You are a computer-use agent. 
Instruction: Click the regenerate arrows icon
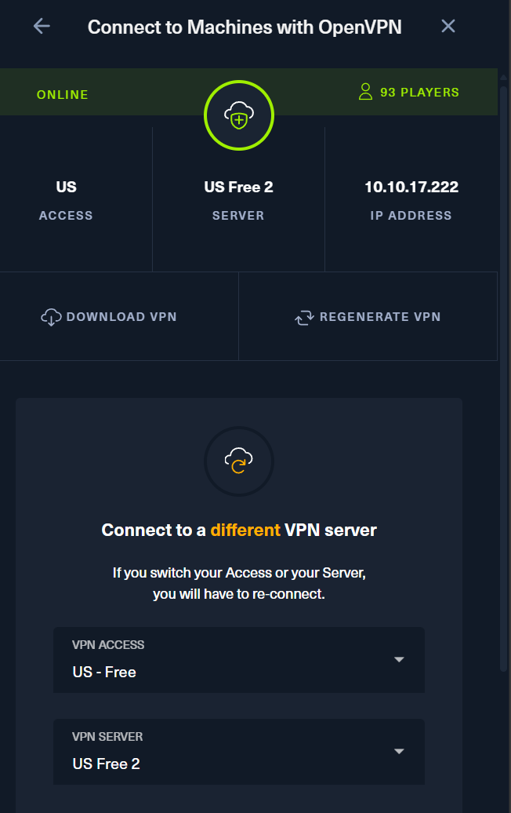(x=303, y=317)
